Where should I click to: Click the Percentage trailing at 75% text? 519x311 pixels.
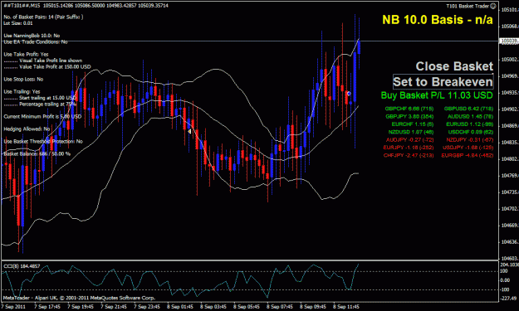pyautogui.click(x=47, y=104)
